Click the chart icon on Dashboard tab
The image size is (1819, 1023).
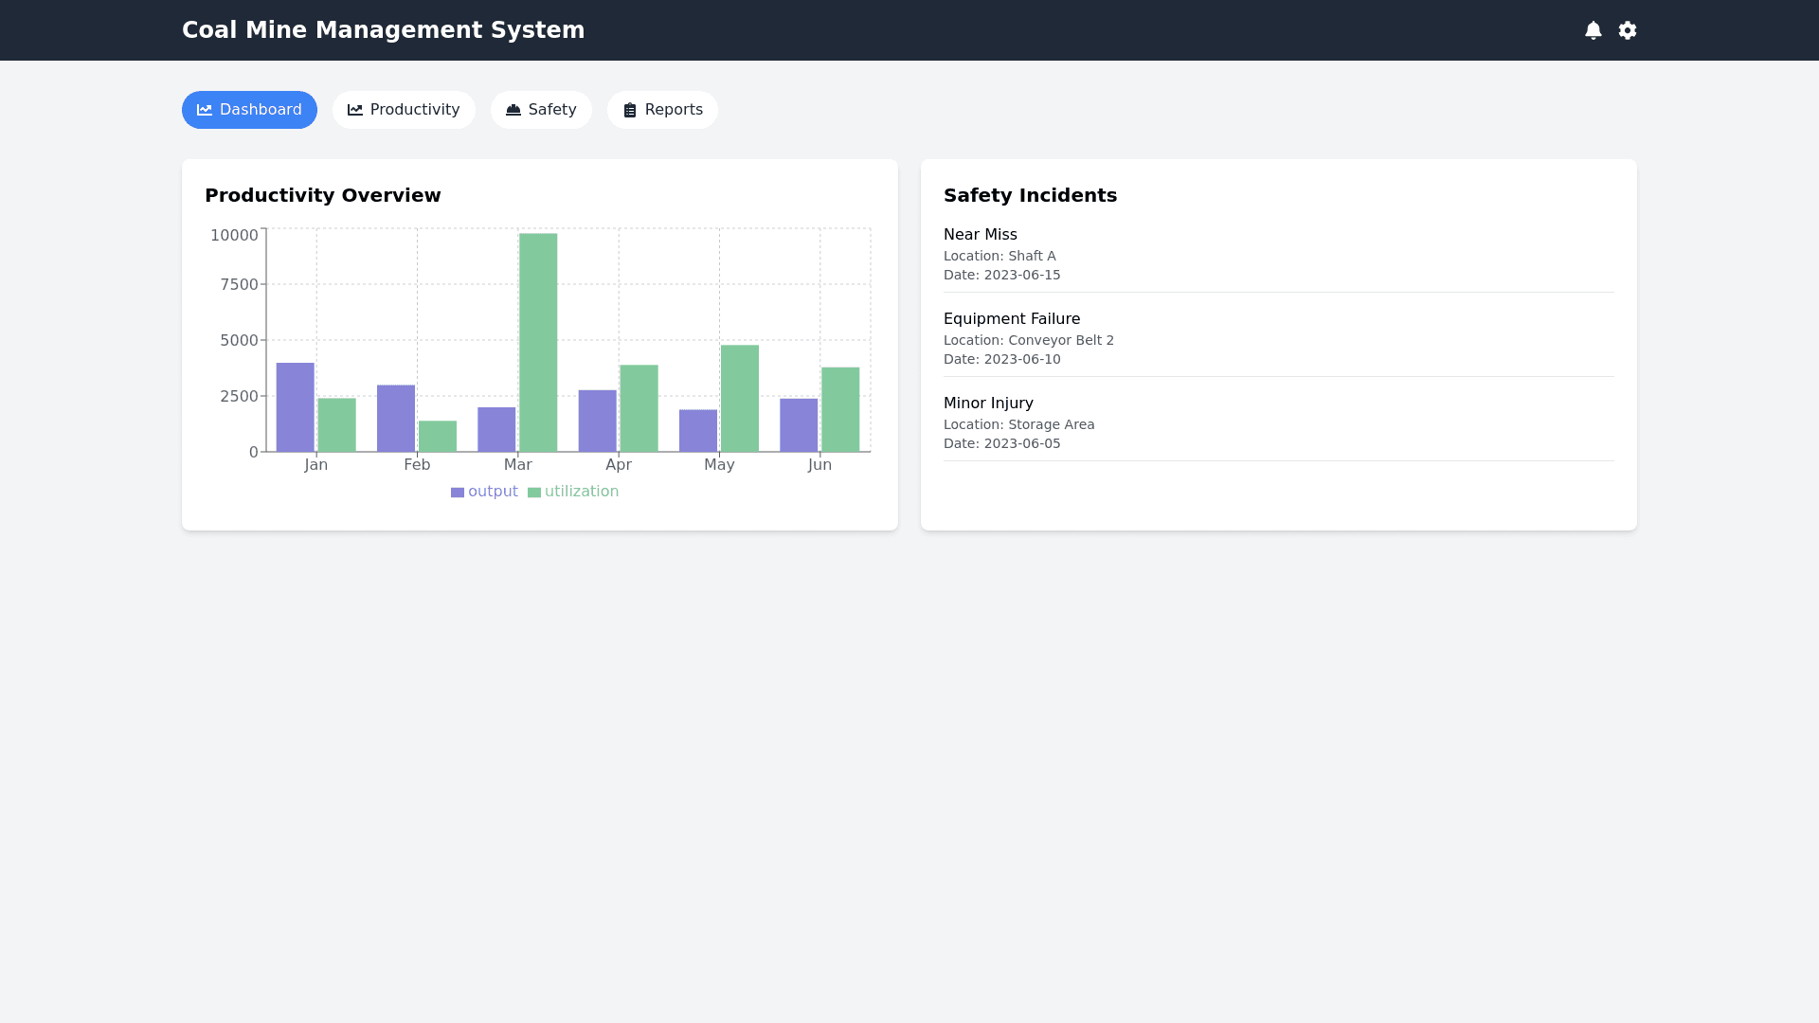[x=205, y=110]
